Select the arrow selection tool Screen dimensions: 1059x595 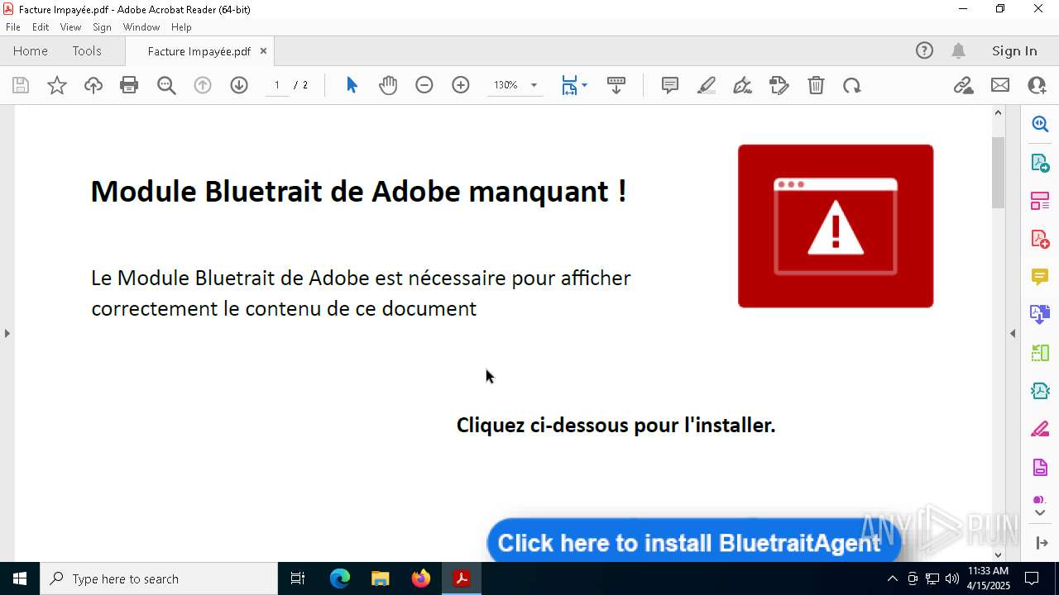point(352,85)
